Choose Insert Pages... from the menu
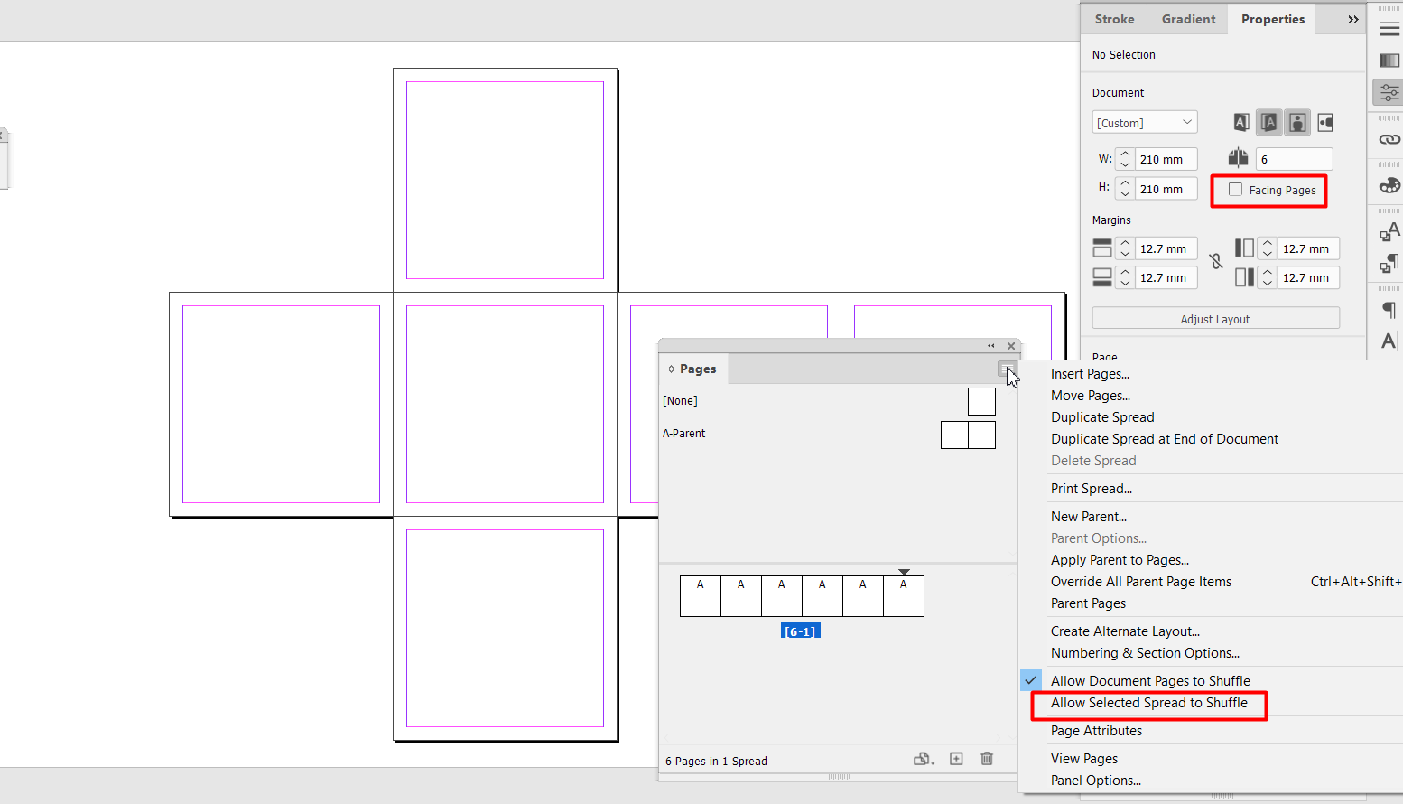Viewport: 1403px width, 804px height. click(1090, 374)
